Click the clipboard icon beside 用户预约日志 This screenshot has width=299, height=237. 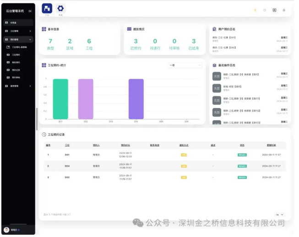tap(214, 29)
